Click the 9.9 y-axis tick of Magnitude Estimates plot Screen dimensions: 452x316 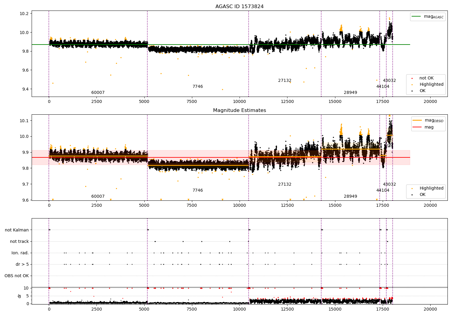tap(25, 153)
